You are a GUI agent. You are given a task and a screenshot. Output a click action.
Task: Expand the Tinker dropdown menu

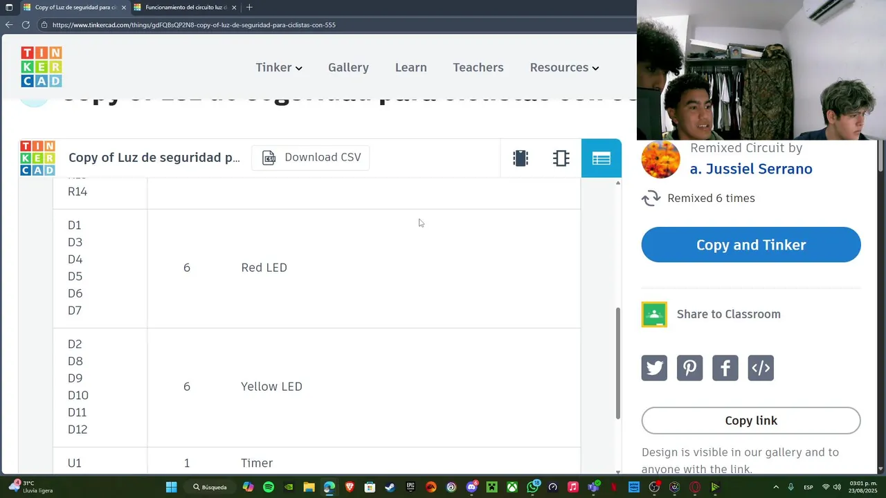pyautogui.click(x=279, y=67)
